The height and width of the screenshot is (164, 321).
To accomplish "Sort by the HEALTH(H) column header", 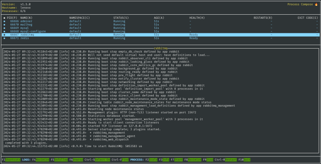I will [197, 18].
